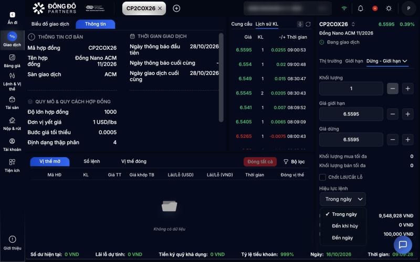Refresh the Lịch sử KL trade history
The image size is (420, 262).
(308, 24)
